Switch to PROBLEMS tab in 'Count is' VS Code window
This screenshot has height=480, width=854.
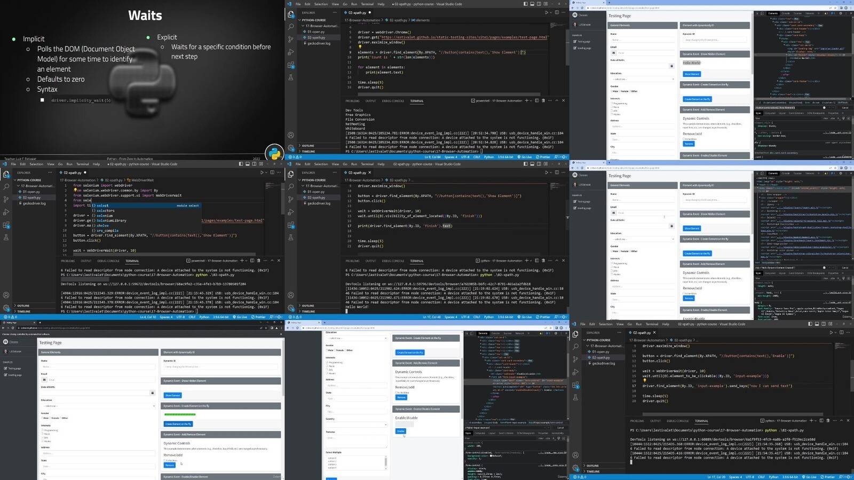coord(352,101)
